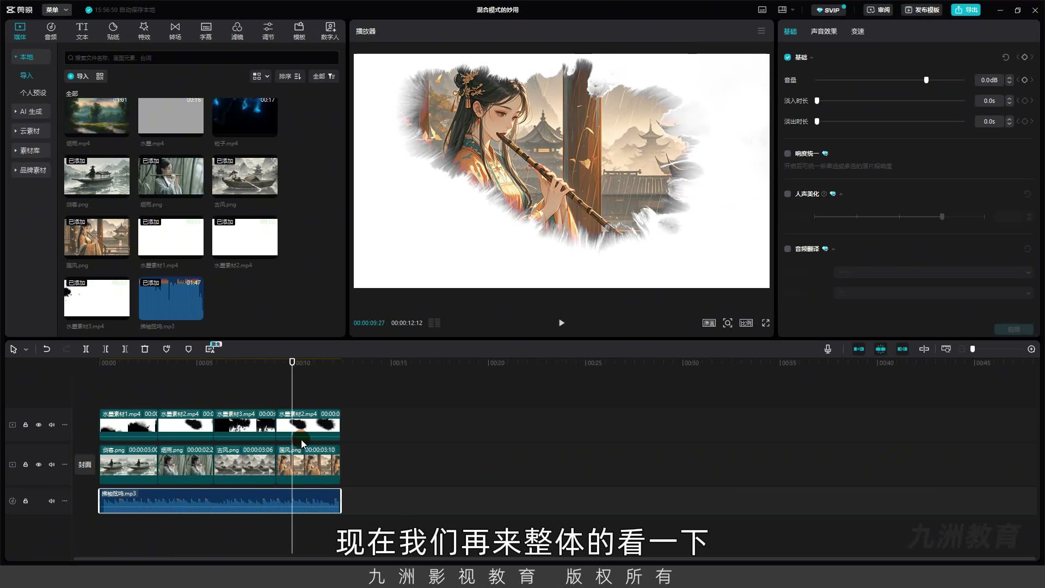Expand the 素材库 sidebar section

tap(30, 150)
